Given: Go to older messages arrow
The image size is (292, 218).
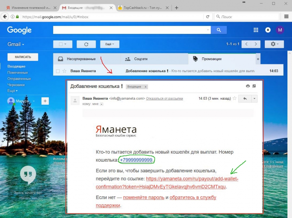Looking at the screenshot, I should [x=256, y=44].
